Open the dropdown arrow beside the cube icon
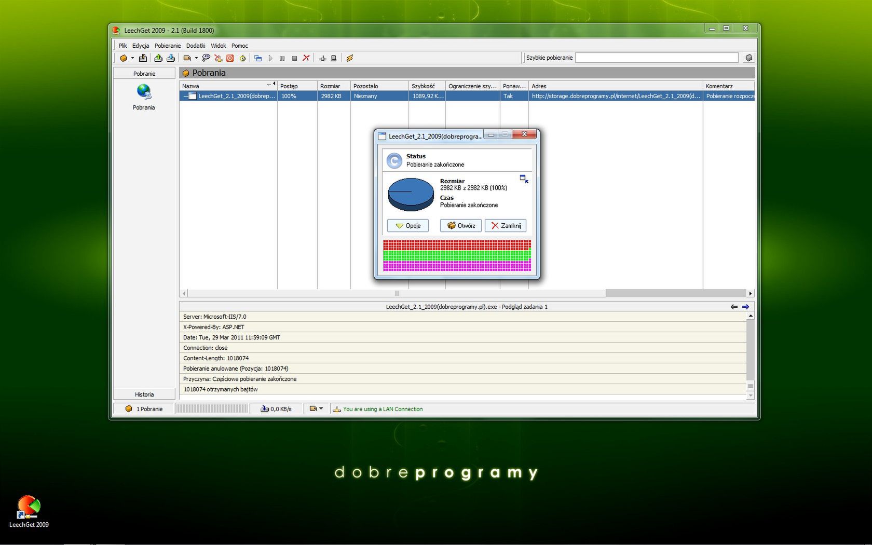The image size is (872, 545). 132,58
